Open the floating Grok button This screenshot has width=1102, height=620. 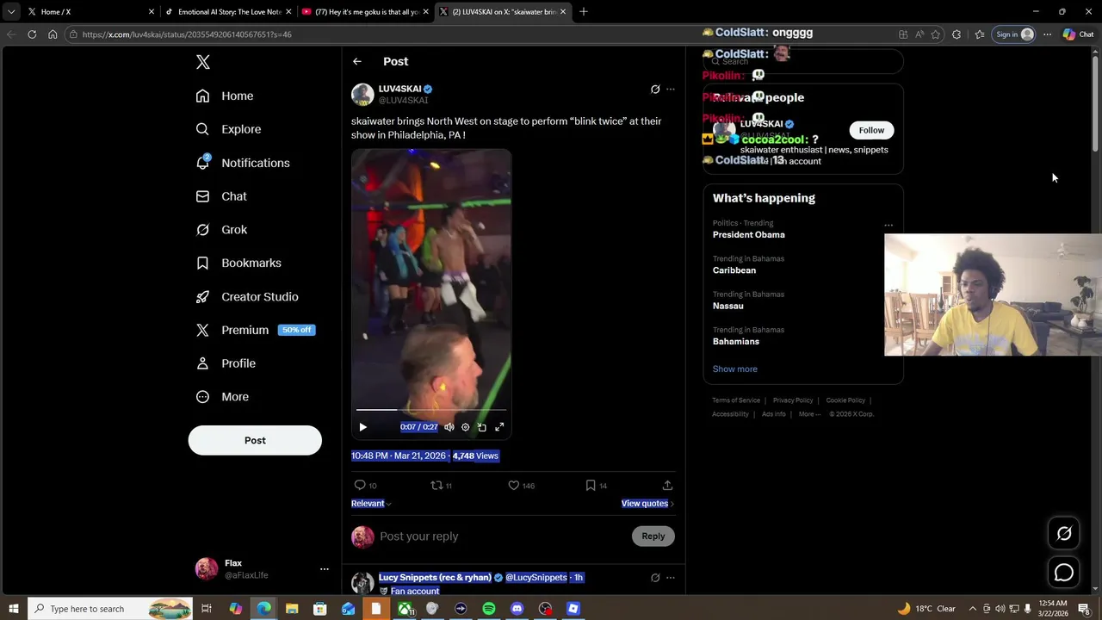(1064, 534)
